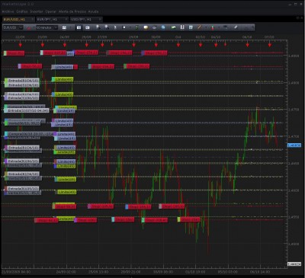Click the pencil icon at toolbar end
Viewport: 305px width, 278px height.
236,27
